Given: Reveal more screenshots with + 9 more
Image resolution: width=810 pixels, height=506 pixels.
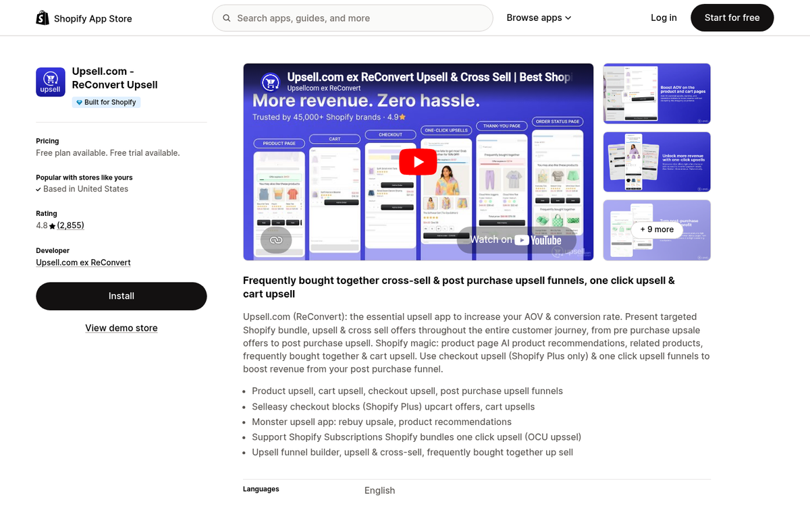Looking at the screenshot, I should click(x=656, y=229).
